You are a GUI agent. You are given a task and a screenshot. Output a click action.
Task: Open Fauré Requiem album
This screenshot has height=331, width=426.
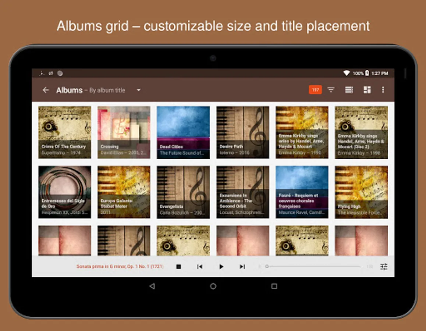pos(302,192)
